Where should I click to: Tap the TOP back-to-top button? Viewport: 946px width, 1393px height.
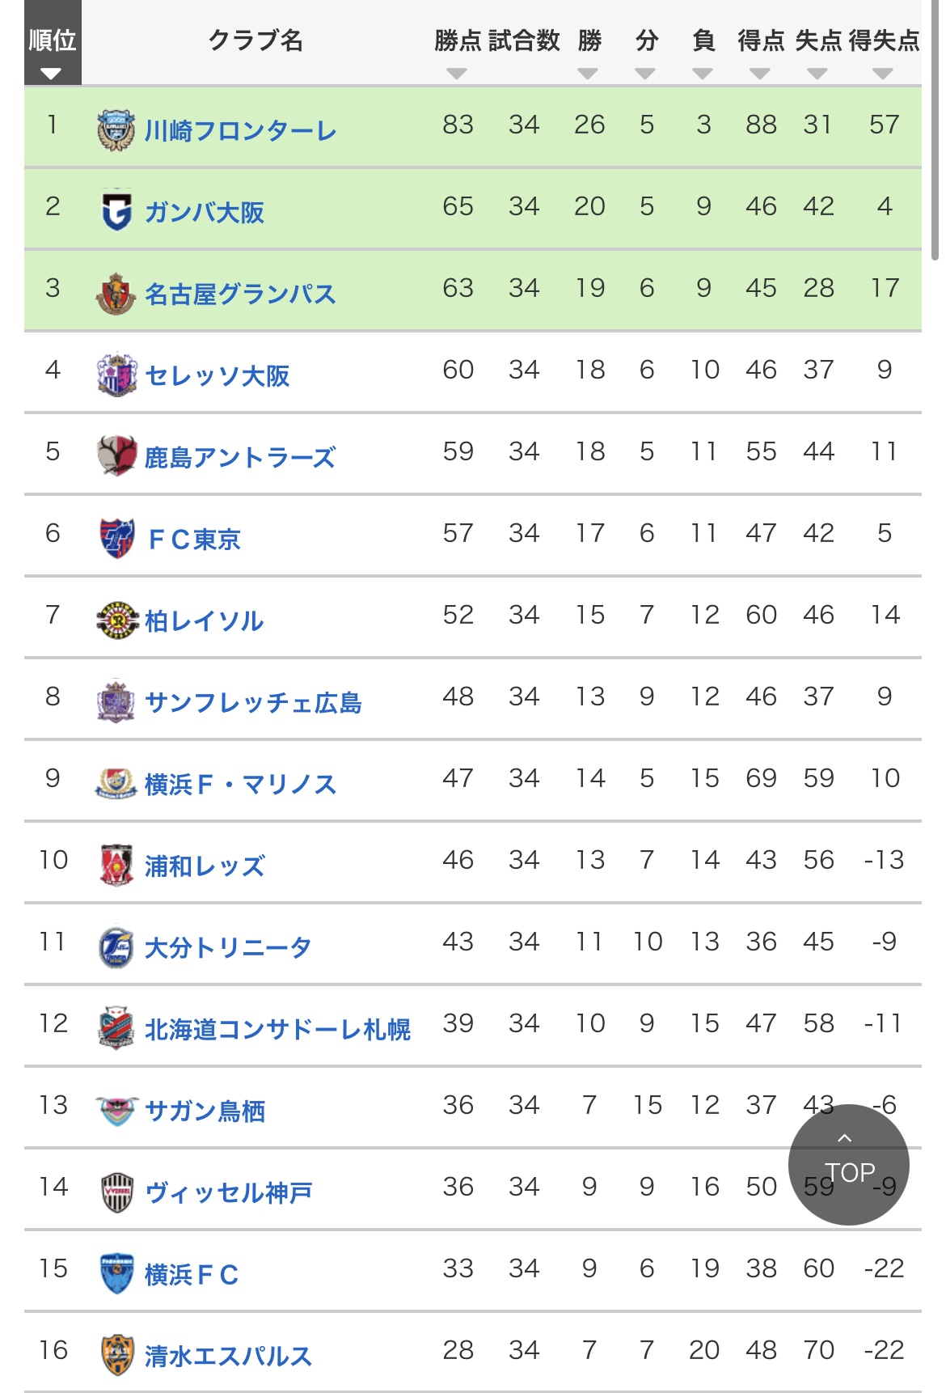pos(849,1165)
